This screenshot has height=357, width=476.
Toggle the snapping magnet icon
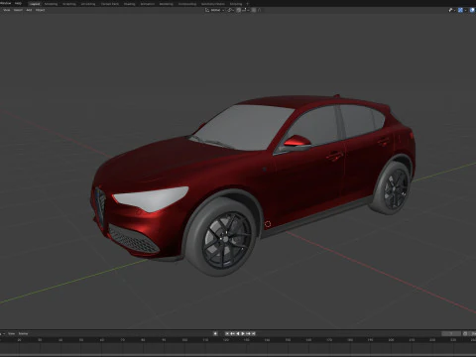point(238,10)
